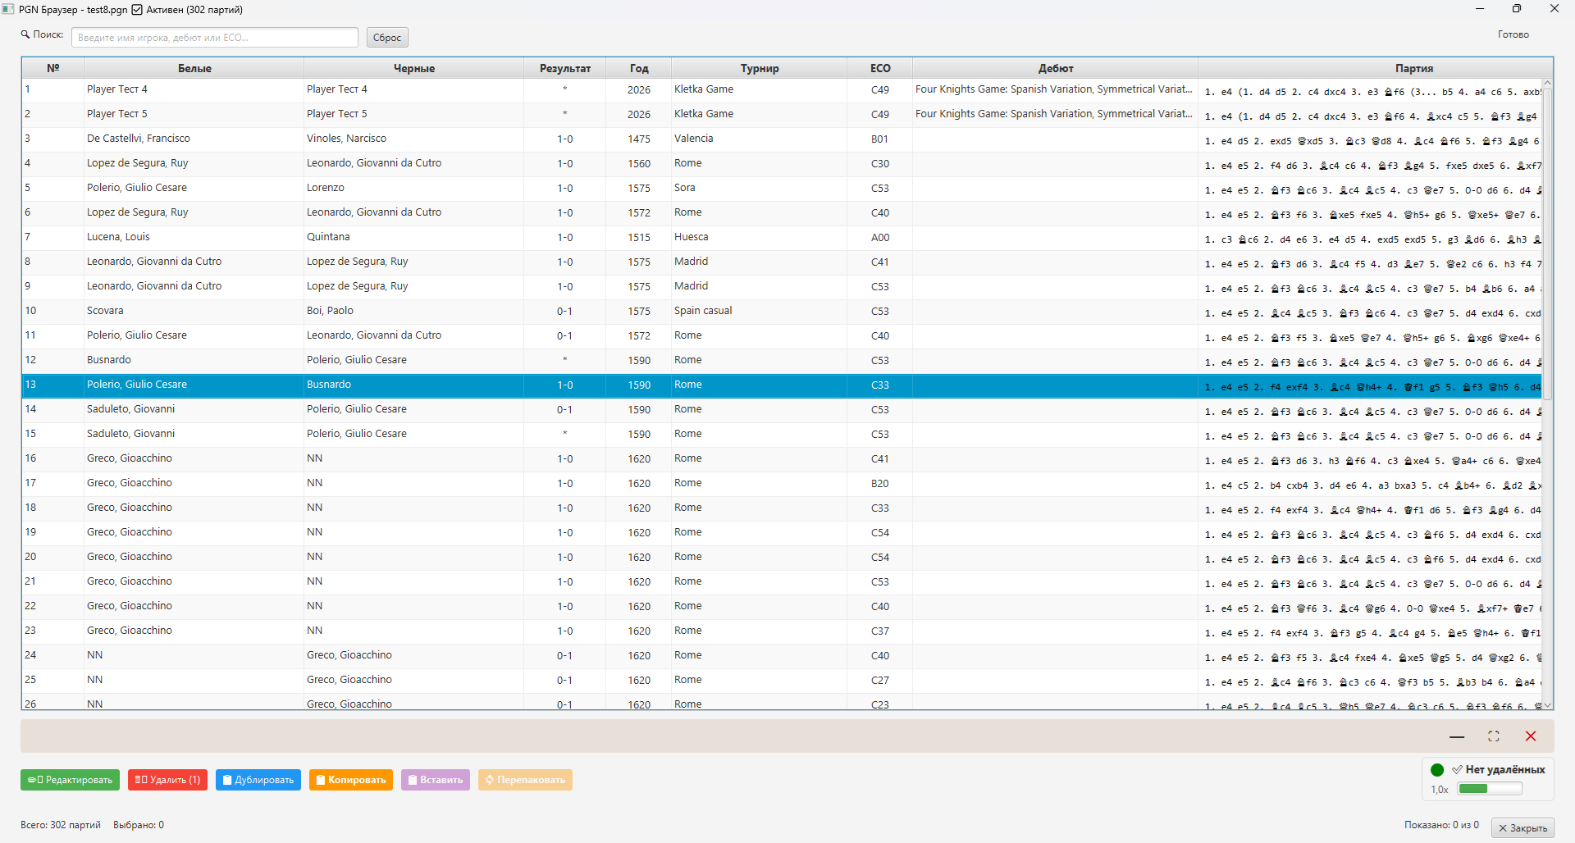Click the Quintana black player cell
1575x843 pixels.
coord(413,237)
